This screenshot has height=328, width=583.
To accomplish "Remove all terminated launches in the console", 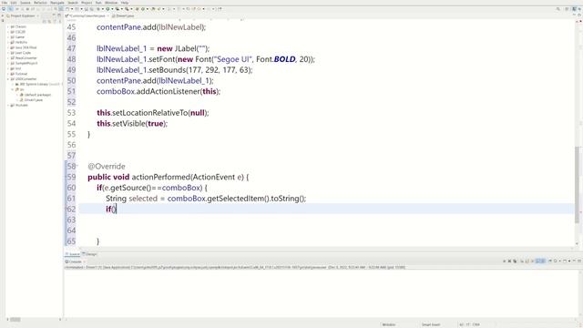I will click(x=515, y=261).
